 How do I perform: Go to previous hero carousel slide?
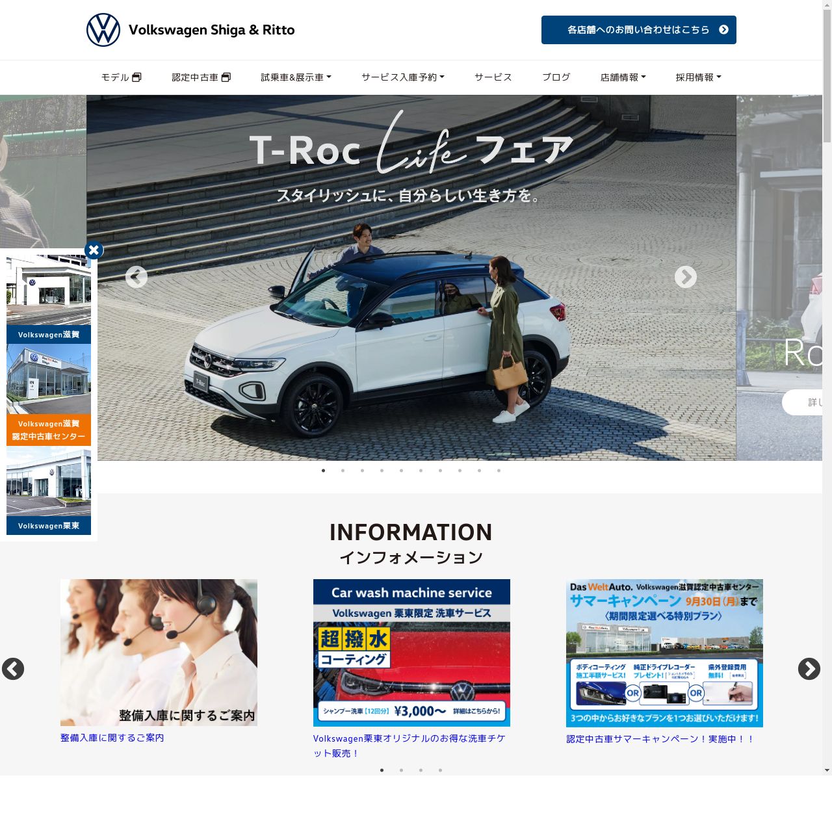[136, 277]
